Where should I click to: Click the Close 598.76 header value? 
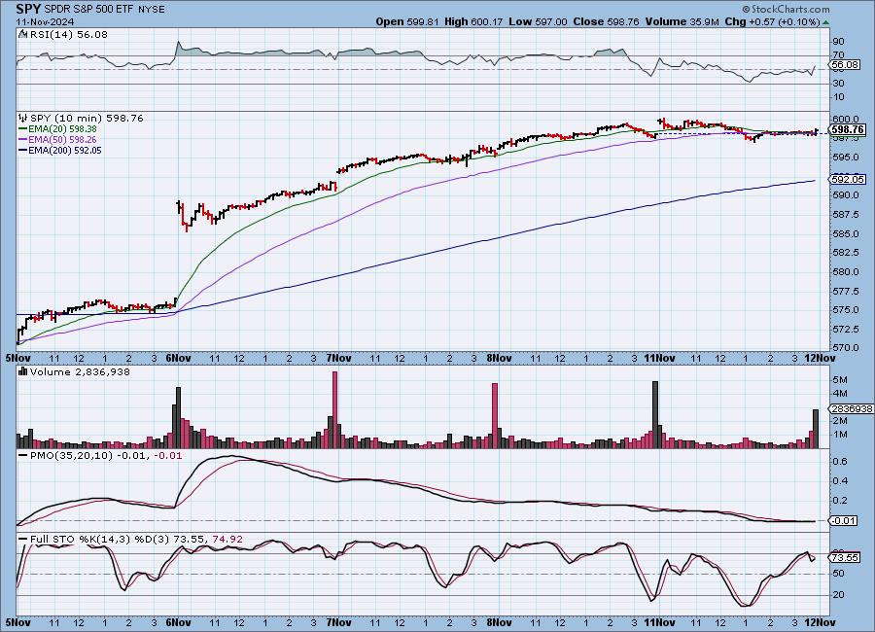pyautogui.click(x=606, y=21)
